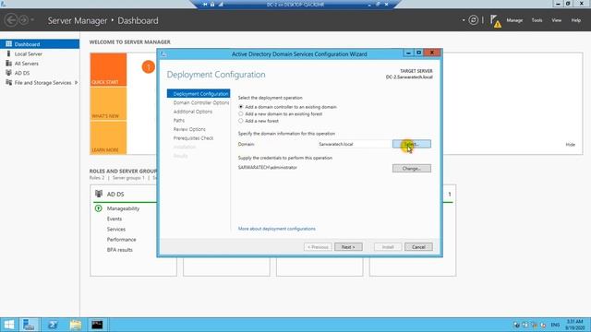Screen dimensions: 591x332
Task: Open BPA results in AD DS tile
Action: tap(119, 250)
